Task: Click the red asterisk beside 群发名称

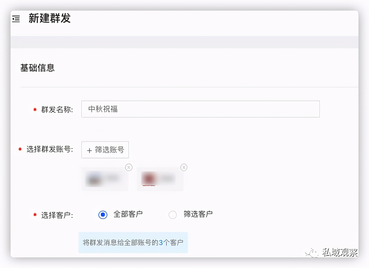Action: tap(34, 109)
